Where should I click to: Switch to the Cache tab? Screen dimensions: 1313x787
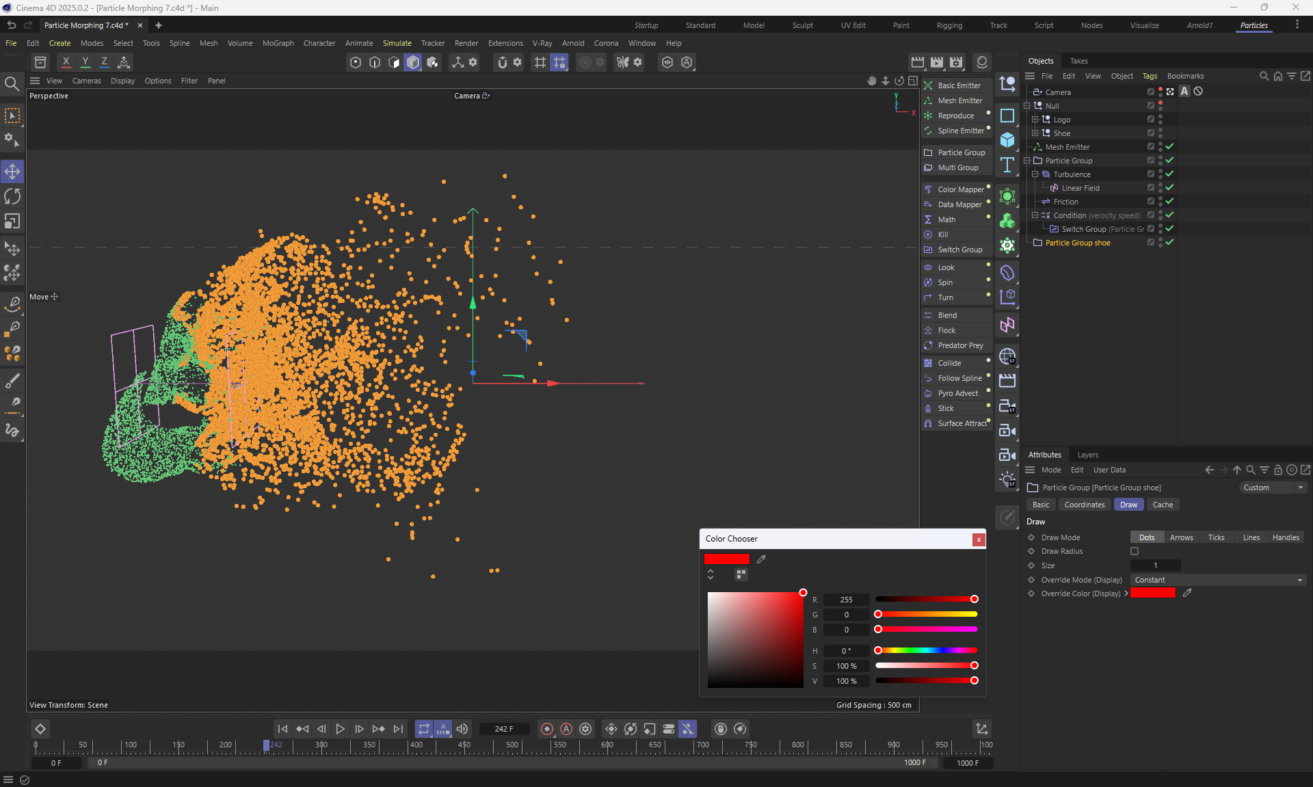tap(1163, 505)
